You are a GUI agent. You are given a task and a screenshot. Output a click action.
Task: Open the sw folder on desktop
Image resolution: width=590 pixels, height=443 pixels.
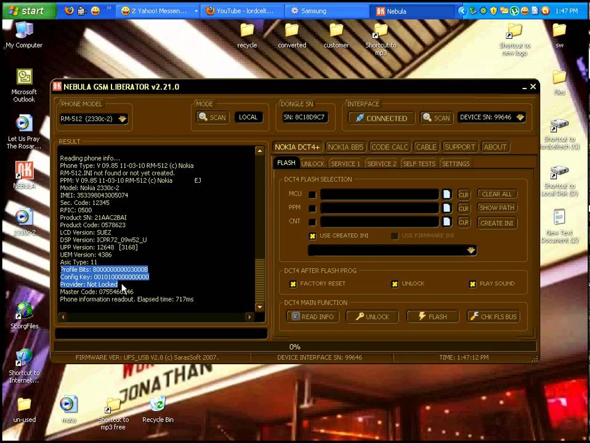[x=559, y=35]
